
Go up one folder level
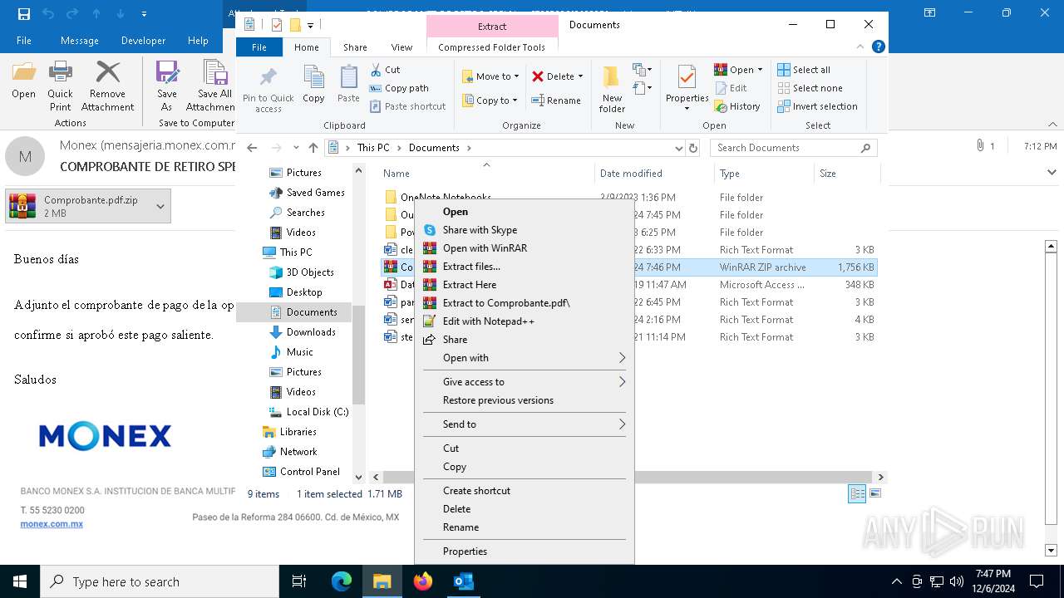[313, 148]
